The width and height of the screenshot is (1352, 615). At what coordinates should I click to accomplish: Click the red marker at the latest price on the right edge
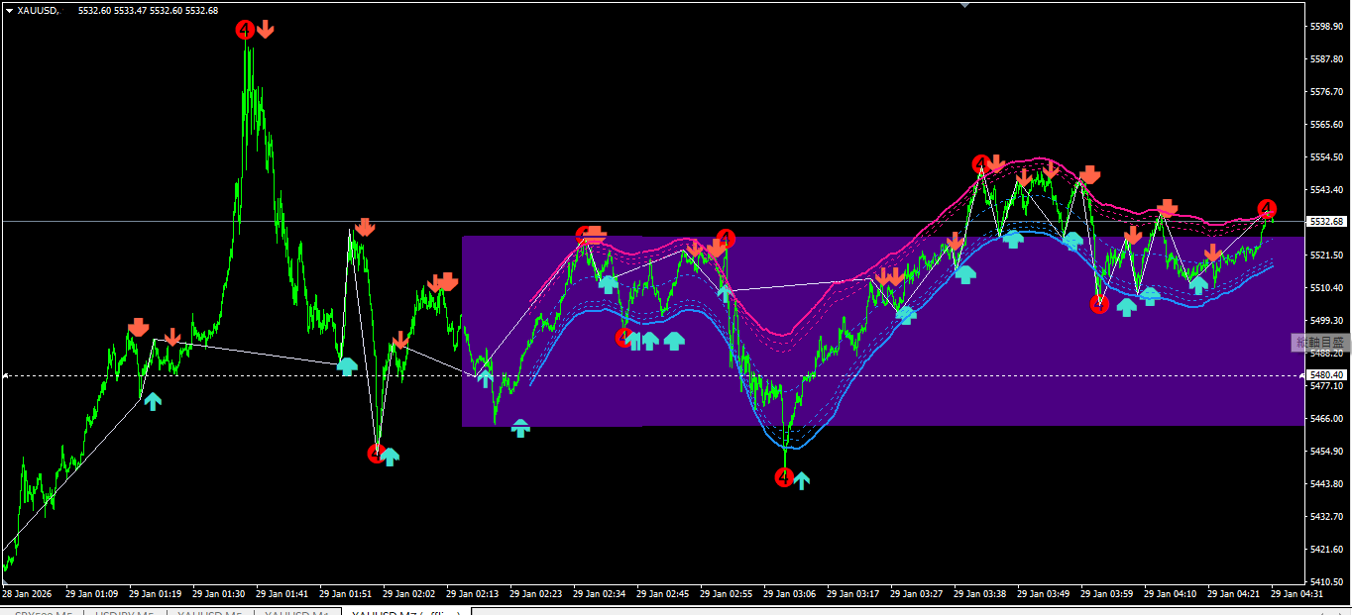(x=1267, y=209)
